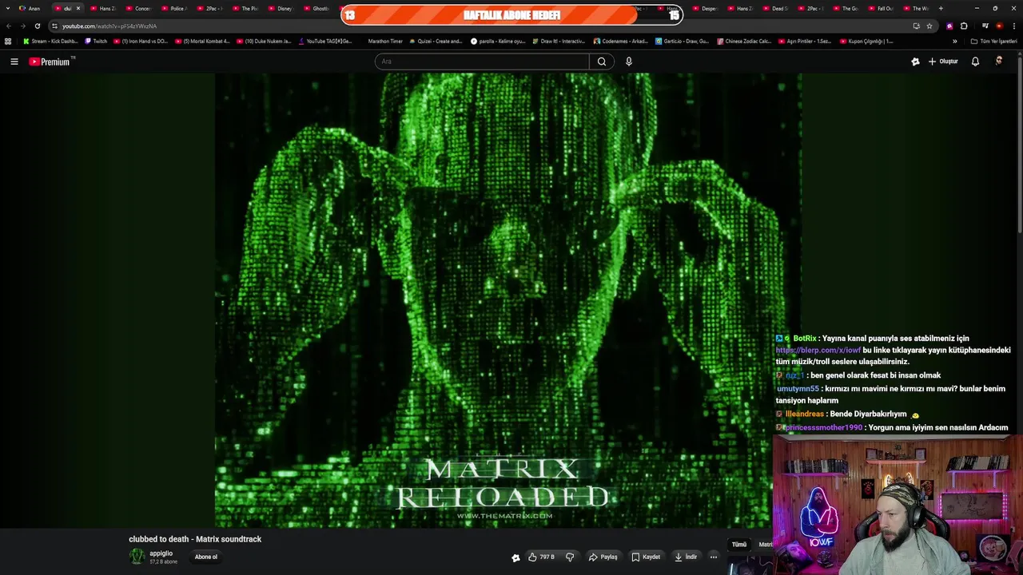Click the sparkle icon beside like button
The width and height of the screenshot is (1023, 575).
pyautogui.click(x=515, y=557)
